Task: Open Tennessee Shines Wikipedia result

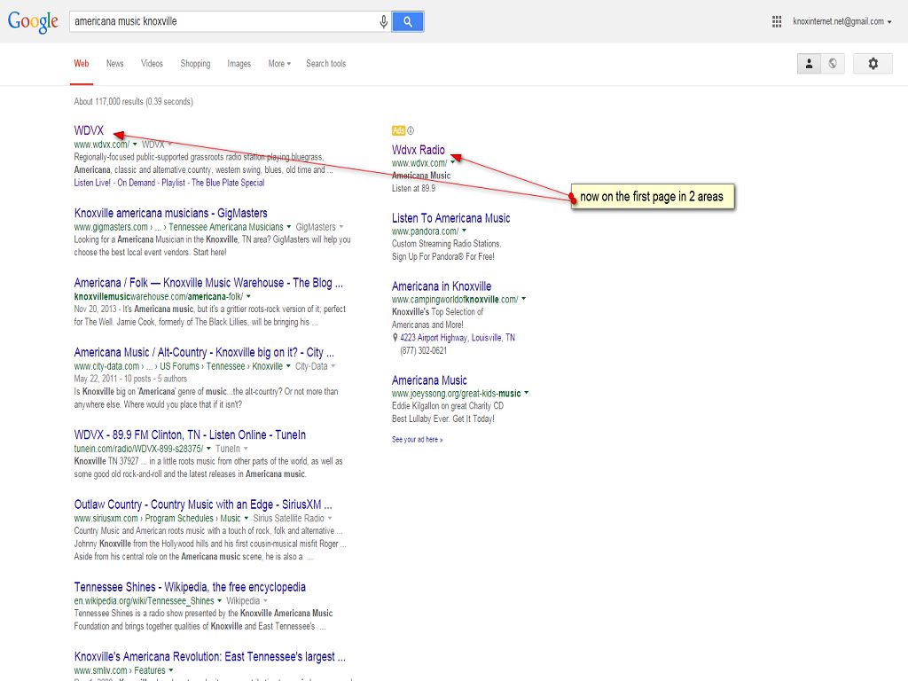Action: [x=190, y=587]
